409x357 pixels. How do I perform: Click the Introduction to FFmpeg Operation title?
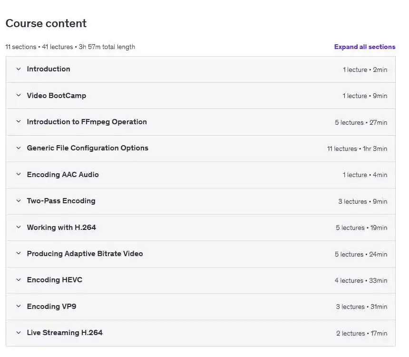[x=87, y=122]
